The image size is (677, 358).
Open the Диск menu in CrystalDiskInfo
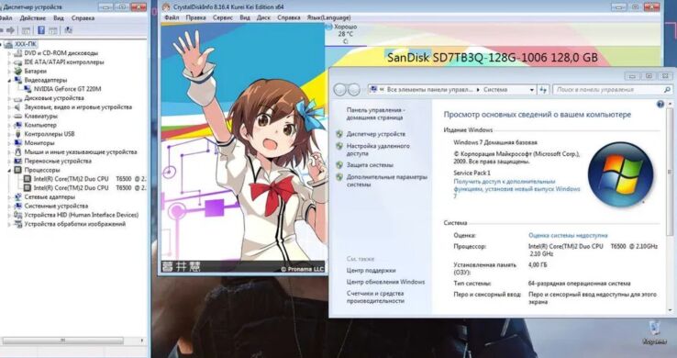pos(263,17)
